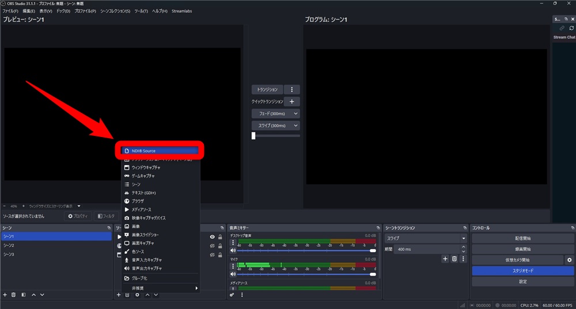Float the コントロール dock with its popout icon
576x309 pixels.
coord(573,228)
